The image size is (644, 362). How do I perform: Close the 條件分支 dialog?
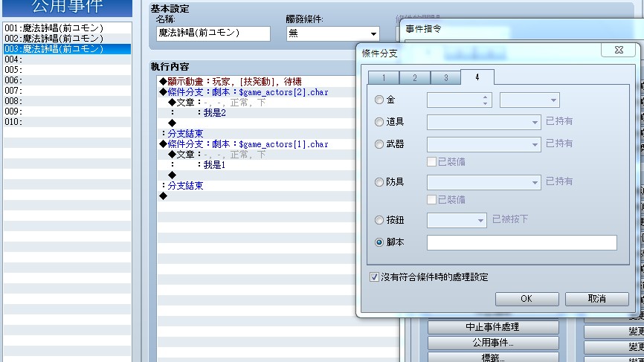(619, 50)
